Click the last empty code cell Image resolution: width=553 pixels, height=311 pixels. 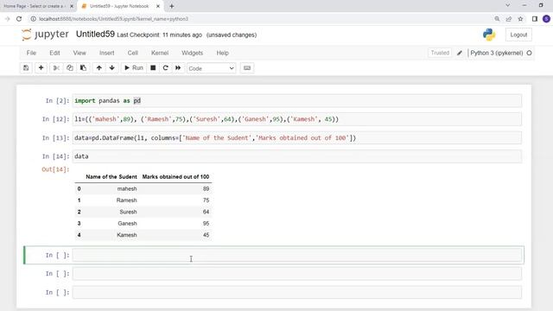[x=297, y=292]
